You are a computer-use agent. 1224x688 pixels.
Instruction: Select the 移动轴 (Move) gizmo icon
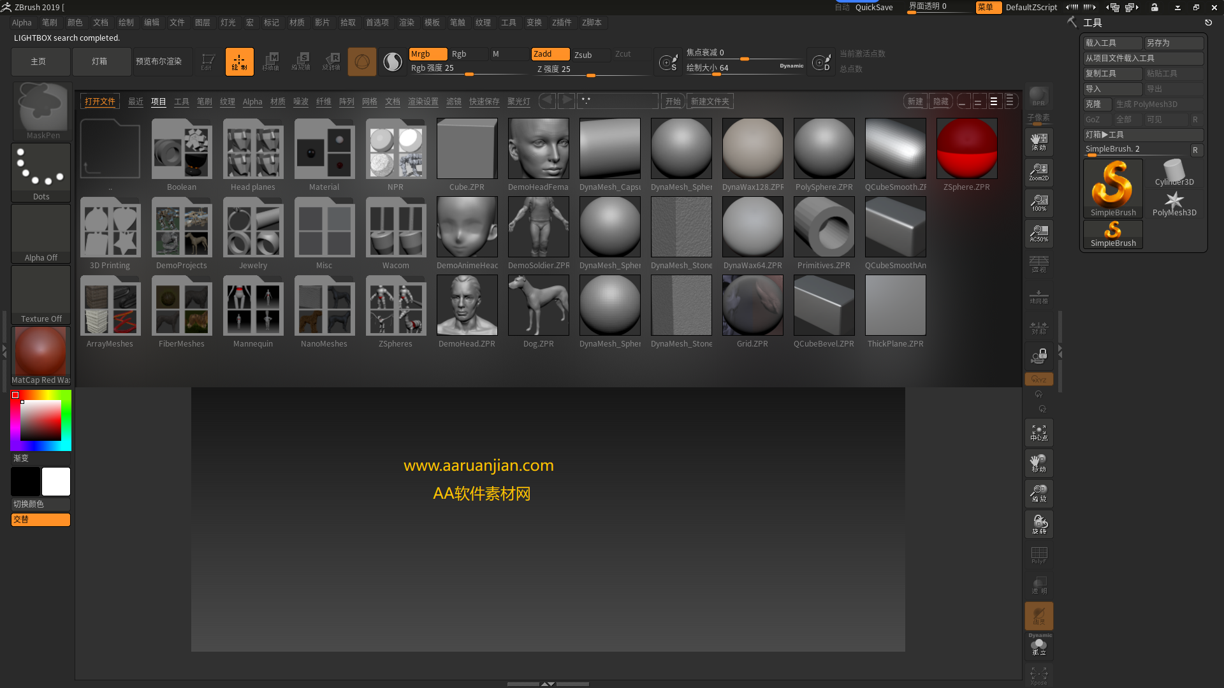click(271, 61)
